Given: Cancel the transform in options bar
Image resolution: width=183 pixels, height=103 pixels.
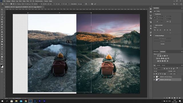Looking at the screenshot, I should 92,4.
